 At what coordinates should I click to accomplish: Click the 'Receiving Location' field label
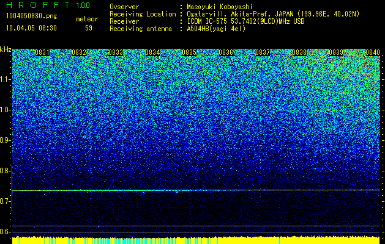(x=143, y=14)
